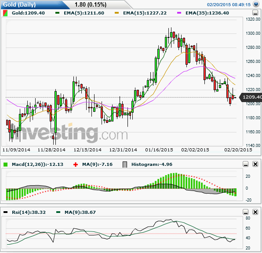Click the 01/16/2015 date axis marker
The height and width of the screenshot is (253, 262).
(x=159, y=150)
